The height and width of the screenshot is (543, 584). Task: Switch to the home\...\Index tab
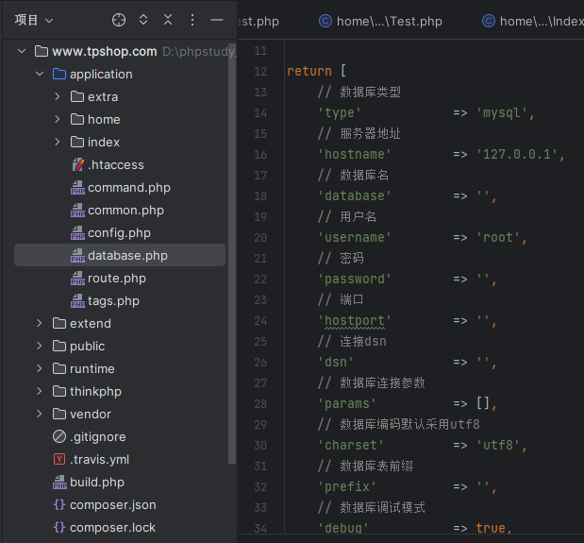tap(533, 21)
